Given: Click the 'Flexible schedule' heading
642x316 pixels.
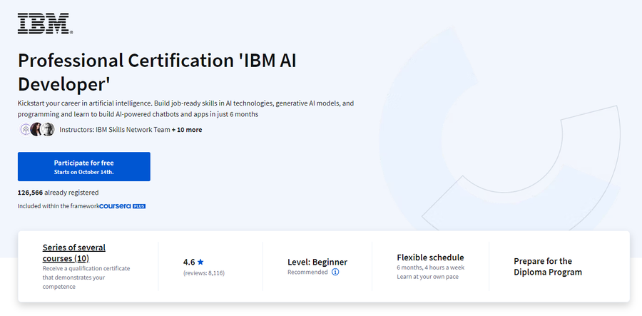Looking at the screenshot, I should [430, 258].
